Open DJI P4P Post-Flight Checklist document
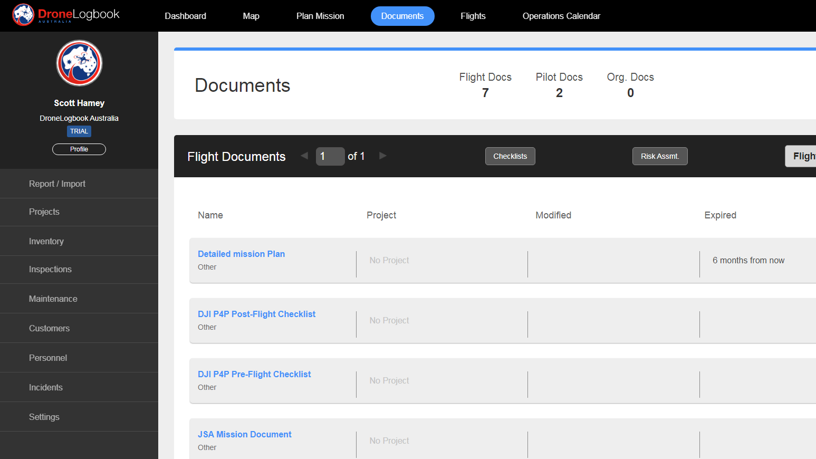Screen dimensions: 816x459 coord(256,314)
